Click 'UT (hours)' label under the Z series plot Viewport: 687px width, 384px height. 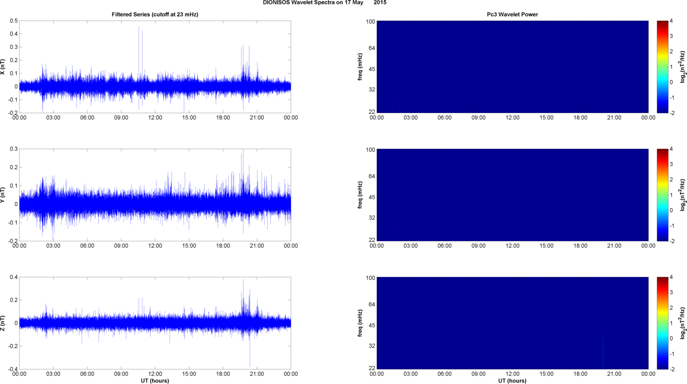[x=155, y=380]
